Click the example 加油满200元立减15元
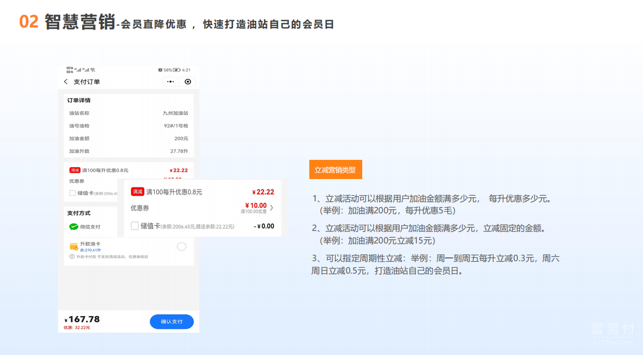Screen dimensions: 643x355 pyautogui.click(x=377, y=241)
